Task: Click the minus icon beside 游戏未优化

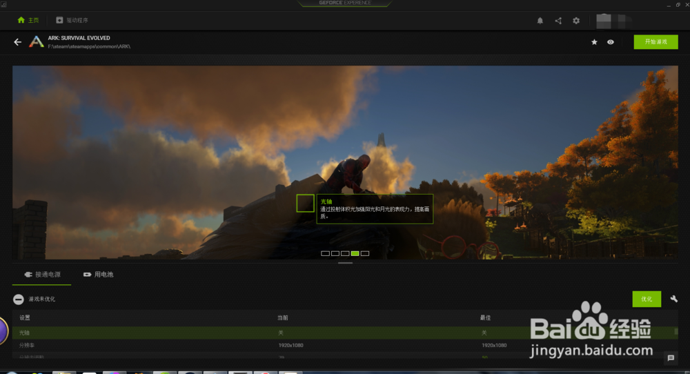Action: click(18, 299)
